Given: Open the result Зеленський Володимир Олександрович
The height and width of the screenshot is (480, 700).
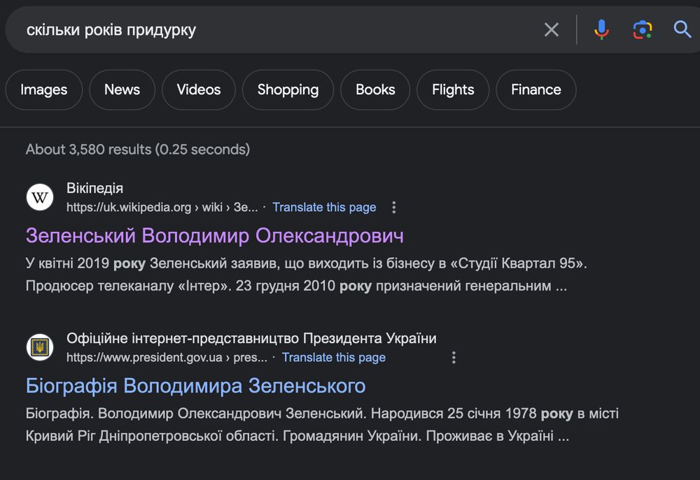Looking at the screenshot, I should (x=215, y=235).
